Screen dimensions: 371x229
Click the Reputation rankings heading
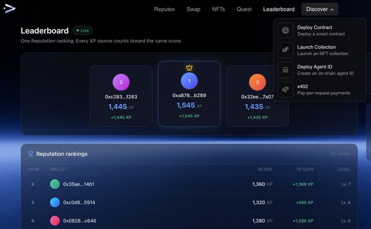(62, 154)
